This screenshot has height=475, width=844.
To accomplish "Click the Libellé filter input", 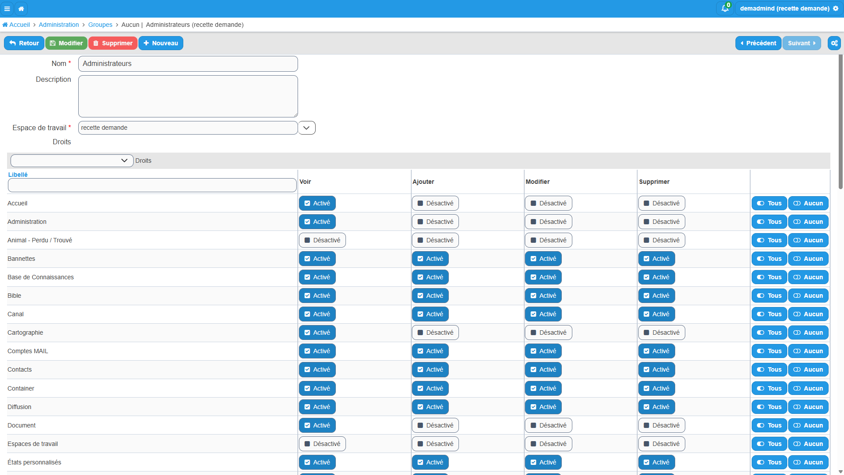I will (152, 185).
